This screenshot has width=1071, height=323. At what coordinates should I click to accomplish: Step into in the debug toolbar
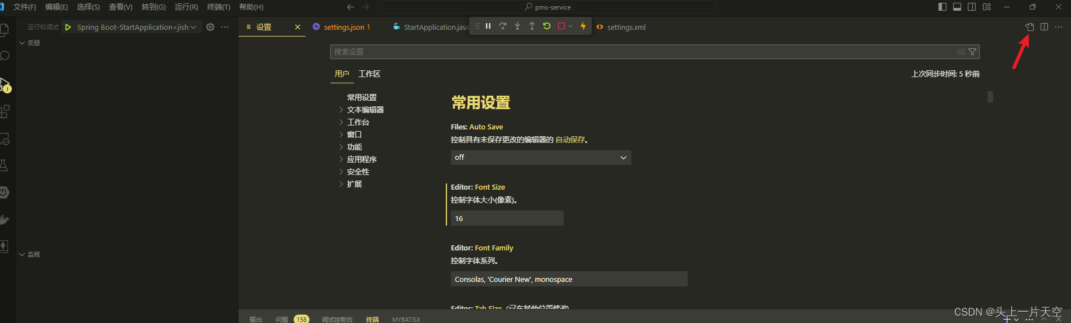517,26
